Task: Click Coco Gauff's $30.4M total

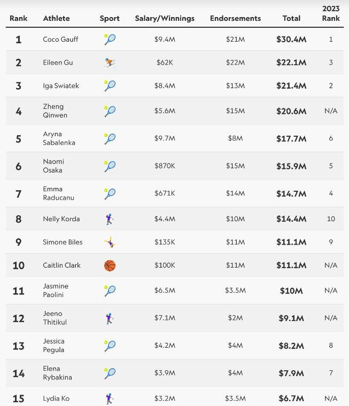Action: coord(291,40)
